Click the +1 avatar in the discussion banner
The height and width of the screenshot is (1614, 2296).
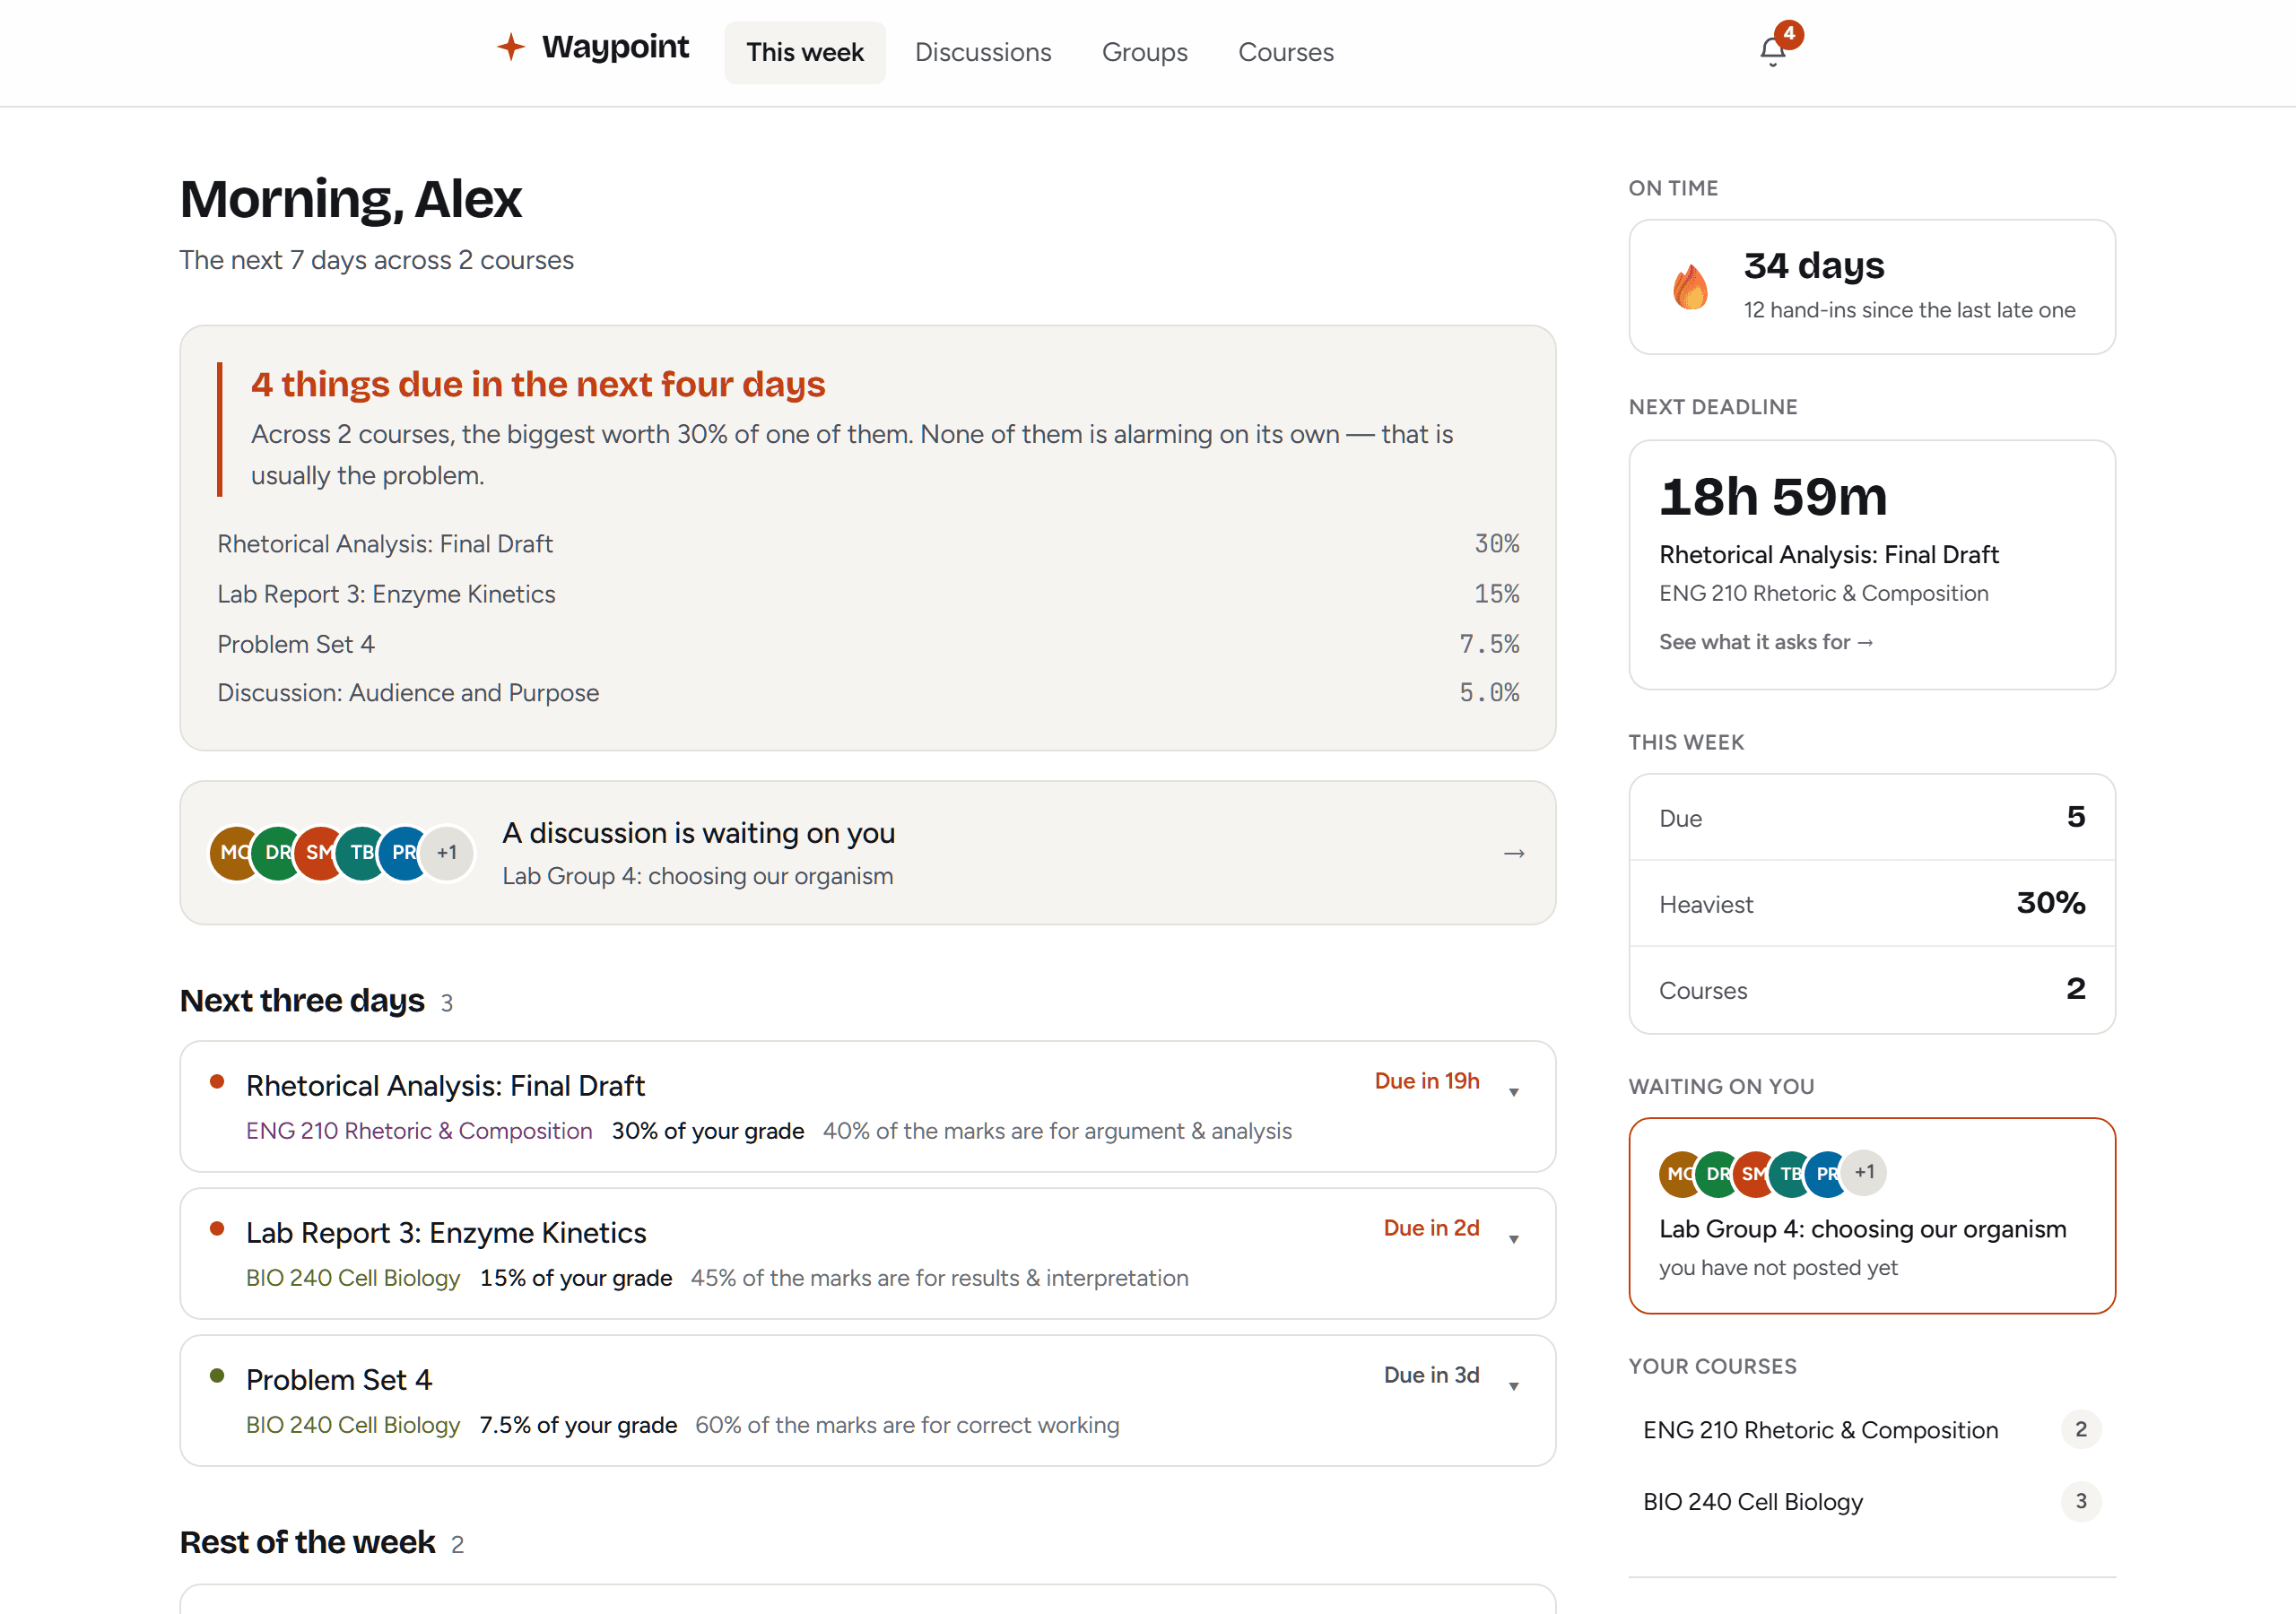click(x=447, y=853)
